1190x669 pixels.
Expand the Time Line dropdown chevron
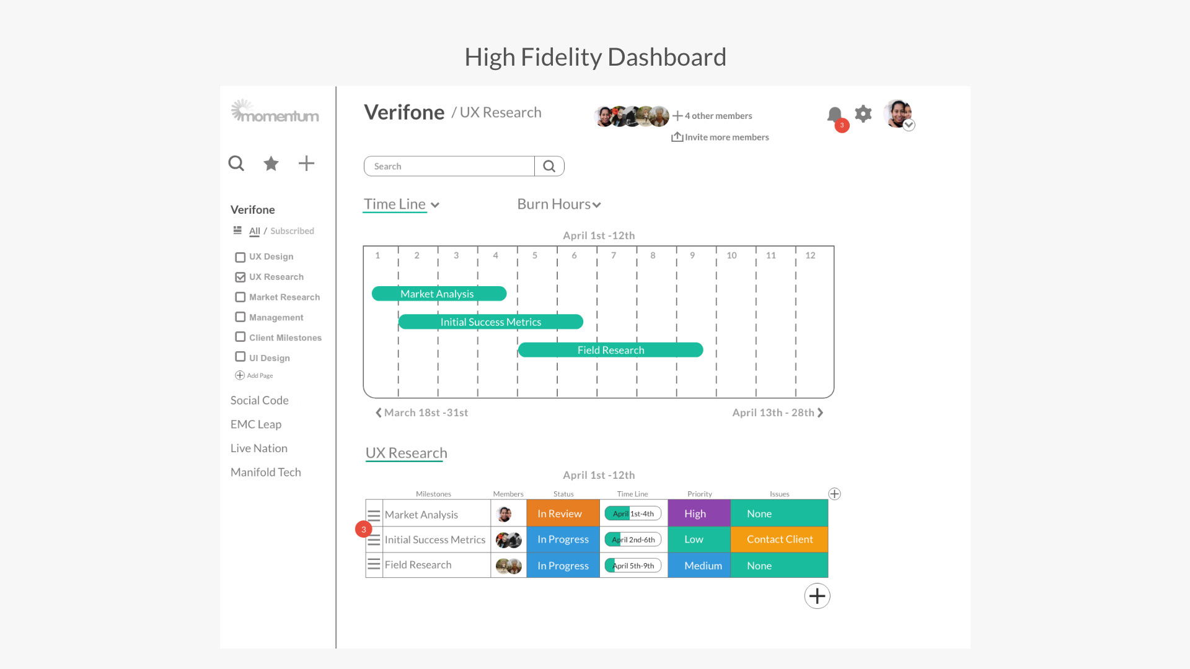coord(435,205)
